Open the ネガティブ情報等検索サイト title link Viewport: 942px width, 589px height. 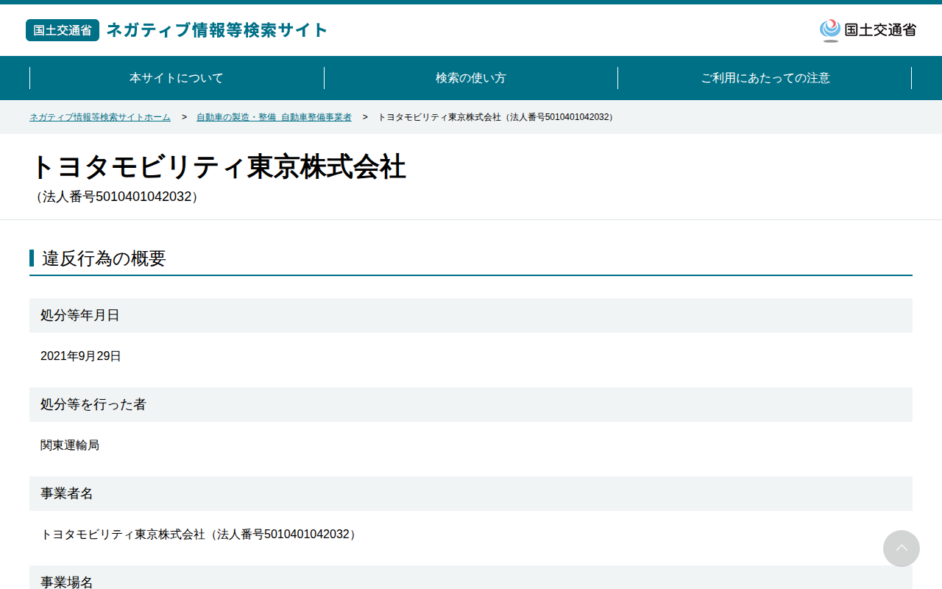(x=217, y=30)
